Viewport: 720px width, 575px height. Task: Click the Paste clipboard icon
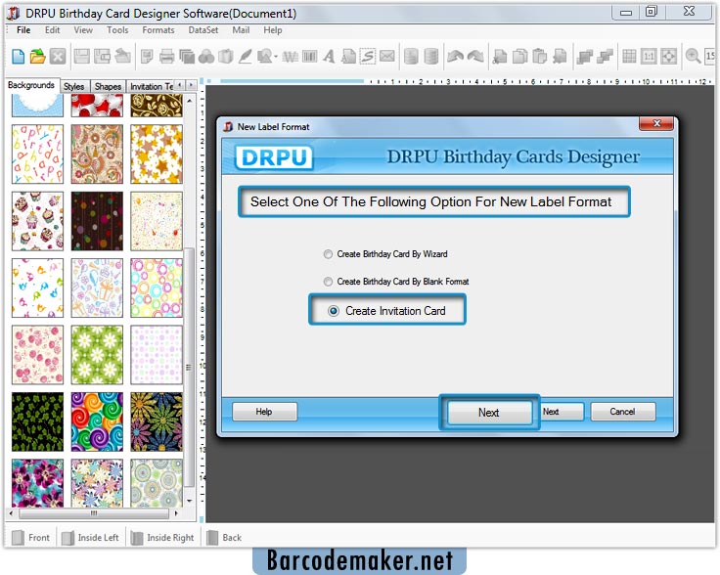point(540,57)
